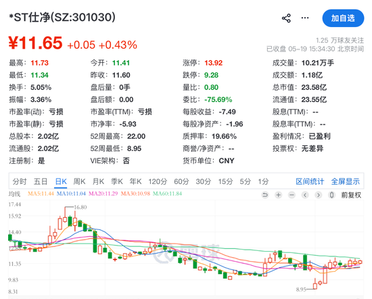Click the 市净率 value -5.93
Screen dimensions: 372x299
tap(128, 124)
